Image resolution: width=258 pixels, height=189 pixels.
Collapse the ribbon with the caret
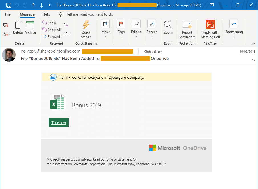253,43
